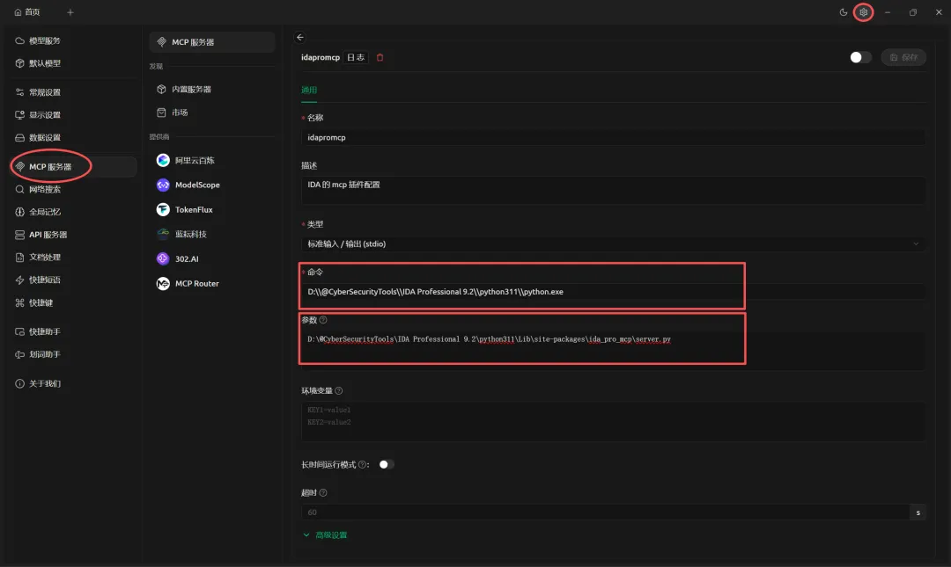Expand Advanced Settings section
Image resolution: width=951 pixels, height=567 pixels.
(325, 534)
